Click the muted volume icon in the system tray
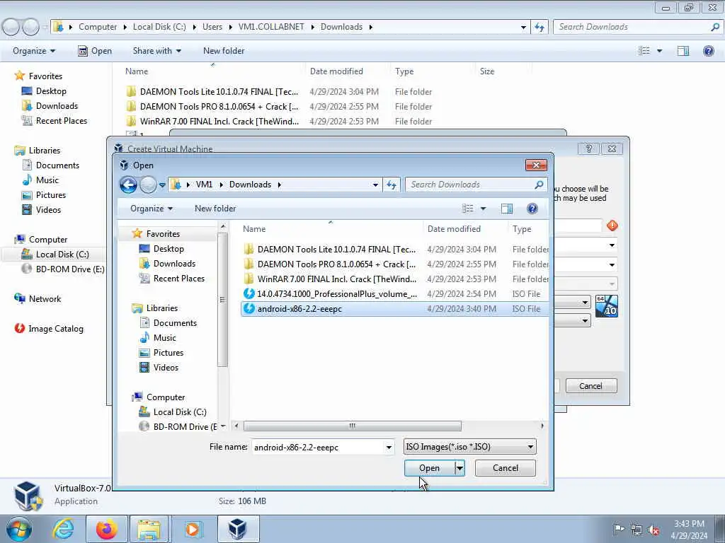The width and height of the screenshot is (725, 543). [653, 530]
